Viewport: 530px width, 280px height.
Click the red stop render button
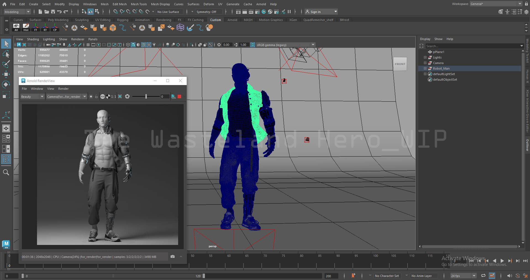[180, 96]
